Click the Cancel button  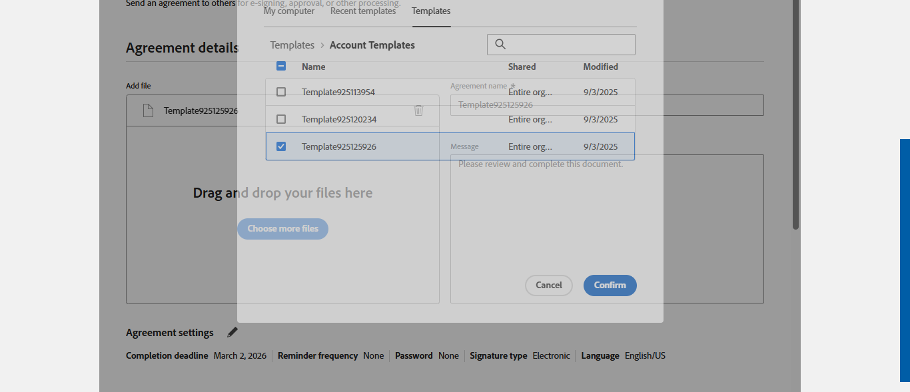[x=549, y=286]
